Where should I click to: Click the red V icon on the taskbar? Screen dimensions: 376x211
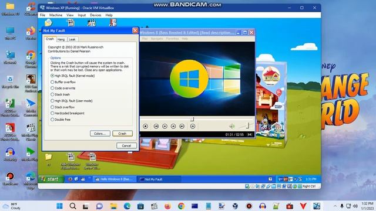pyautogui.click(x=303, y=206)
